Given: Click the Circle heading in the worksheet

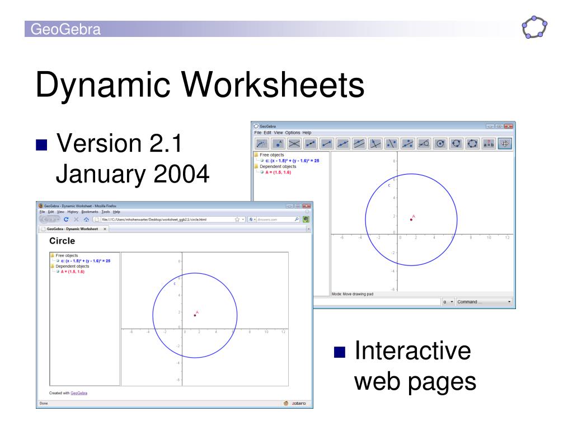Looking at the screenshot, I should click(x=62, y=241).
